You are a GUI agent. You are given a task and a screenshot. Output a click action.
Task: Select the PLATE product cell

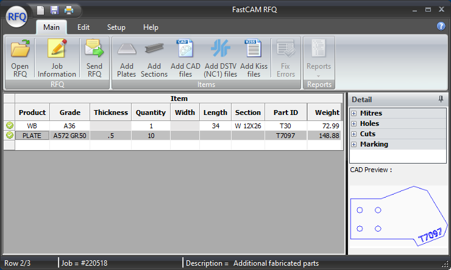click(x=32, y=136)
